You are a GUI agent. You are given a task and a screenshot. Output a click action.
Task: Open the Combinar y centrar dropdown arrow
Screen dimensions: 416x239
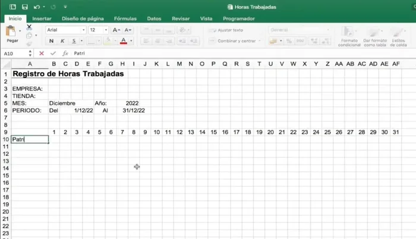[x=260, y=41]
